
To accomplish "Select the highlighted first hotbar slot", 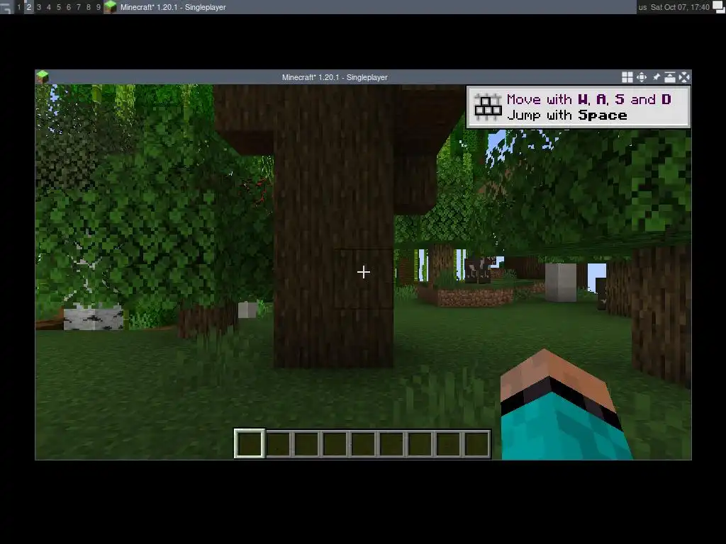I will click(250, 443).
